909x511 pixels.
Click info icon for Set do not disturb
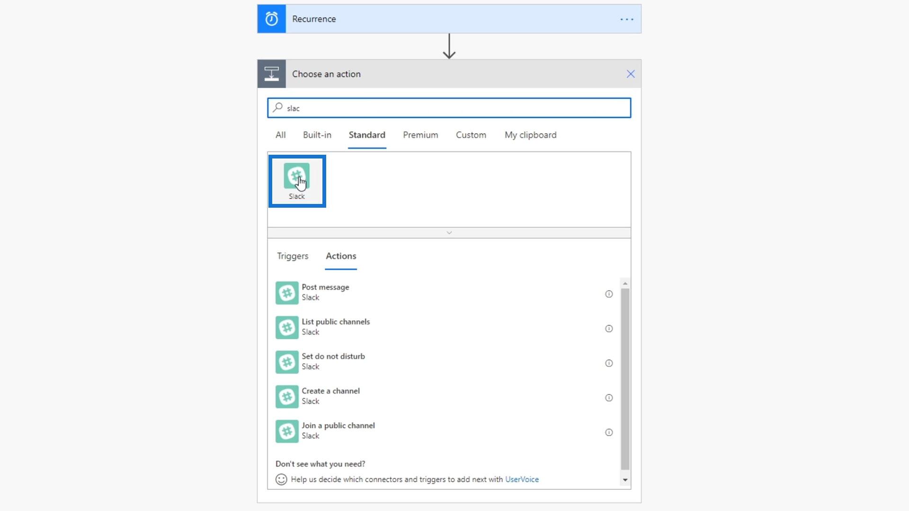[x=609, y=363]
